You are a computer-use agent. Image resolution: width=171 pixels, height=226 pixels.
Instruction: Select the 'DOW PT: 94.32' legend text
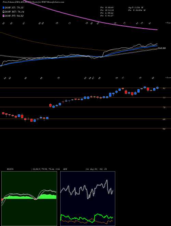pos(14,16)
